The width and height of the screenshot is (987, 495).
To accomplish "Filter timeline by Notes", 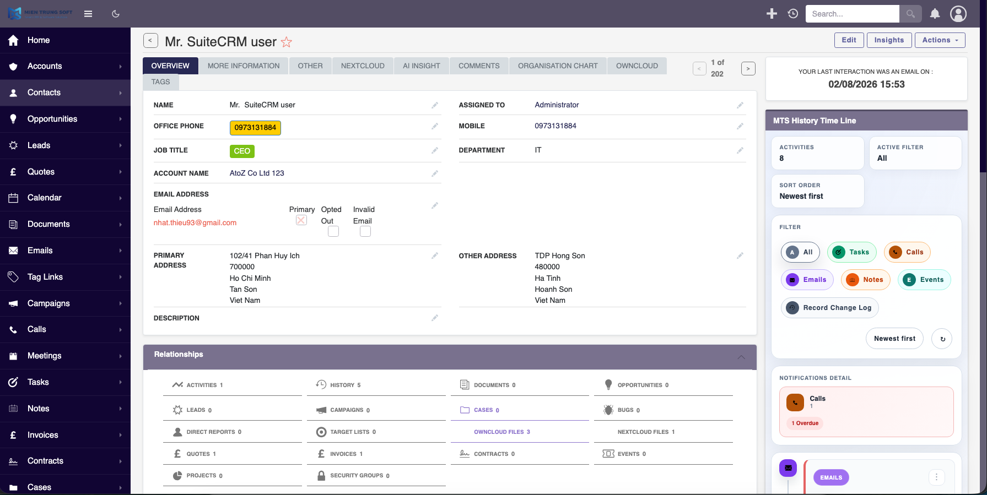I will pos(866,280).
